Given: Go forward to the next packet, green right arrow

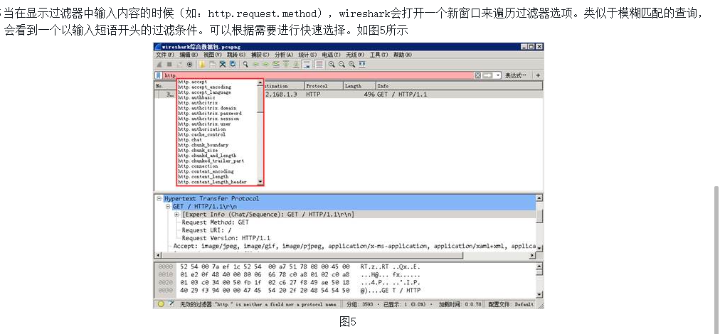Looking at the screenshot, I should (x=266, y=64).
